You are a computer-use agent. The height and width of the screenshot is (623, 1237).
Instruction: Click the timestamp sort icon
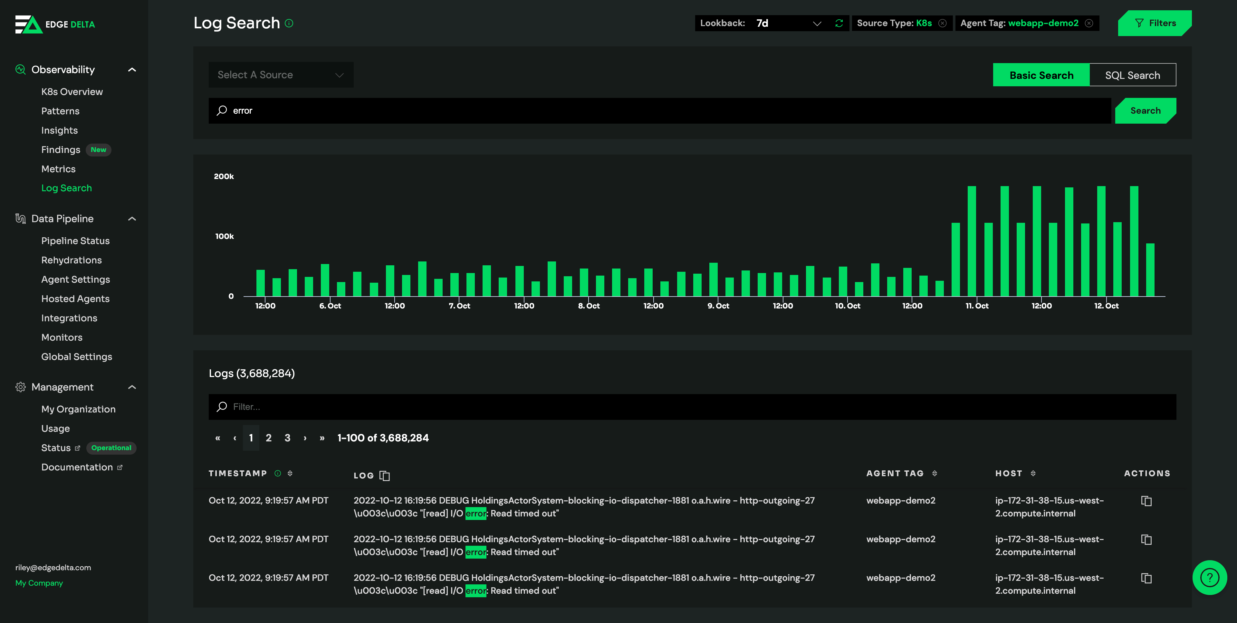(290, 474)
